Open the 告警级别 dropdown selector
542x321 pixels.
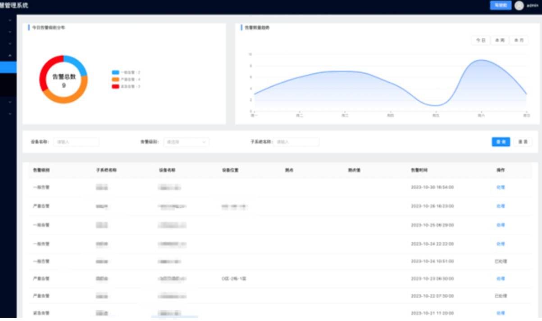point(186,142)
